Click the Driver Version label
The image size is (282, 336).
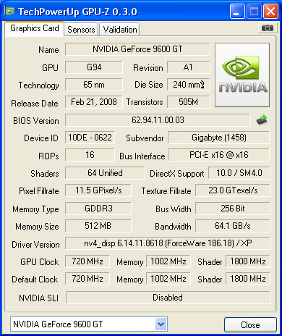(x=35, y=245)
